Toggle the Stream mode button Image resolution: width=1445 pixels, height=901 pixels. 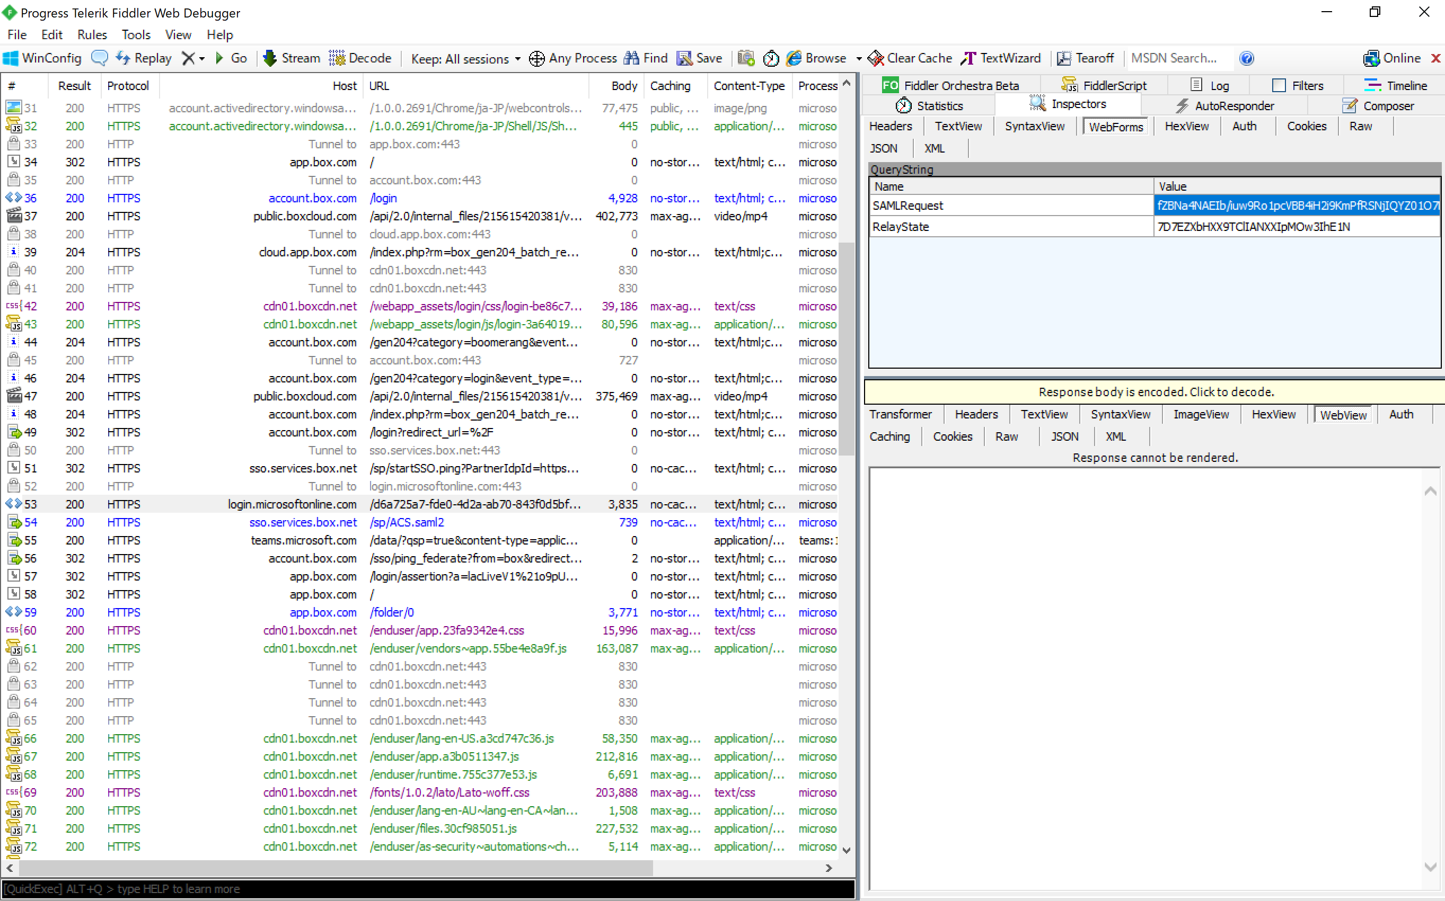pos(292,58)
